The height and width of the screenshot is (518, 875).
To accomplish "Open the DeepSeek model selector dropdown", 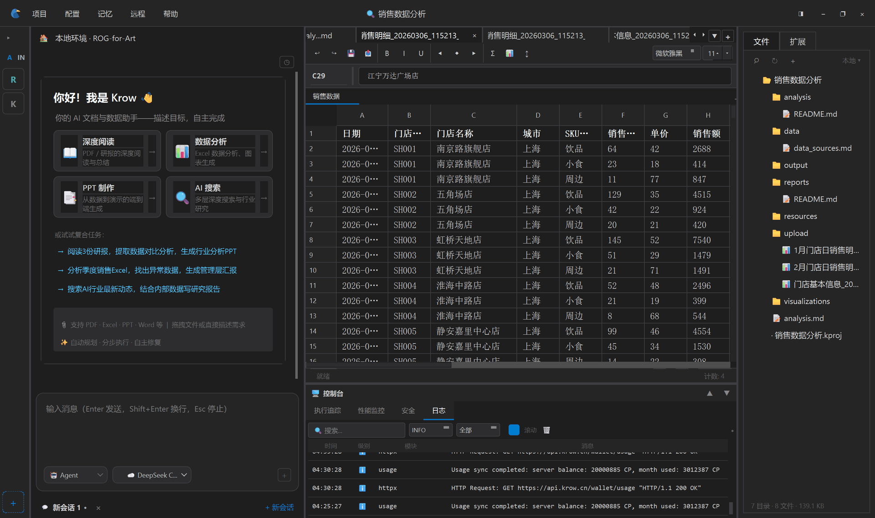I will tap(152, 475).
